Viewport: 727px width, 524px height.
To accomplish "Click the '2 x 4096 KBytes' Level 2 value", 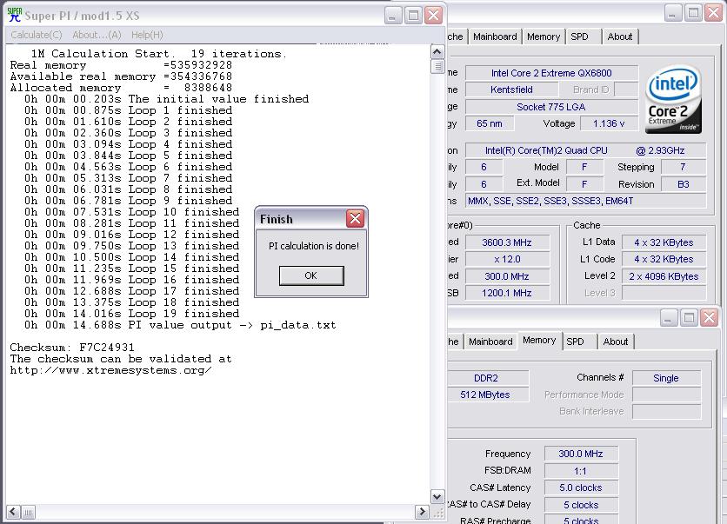I will click(x=664, y=276).
